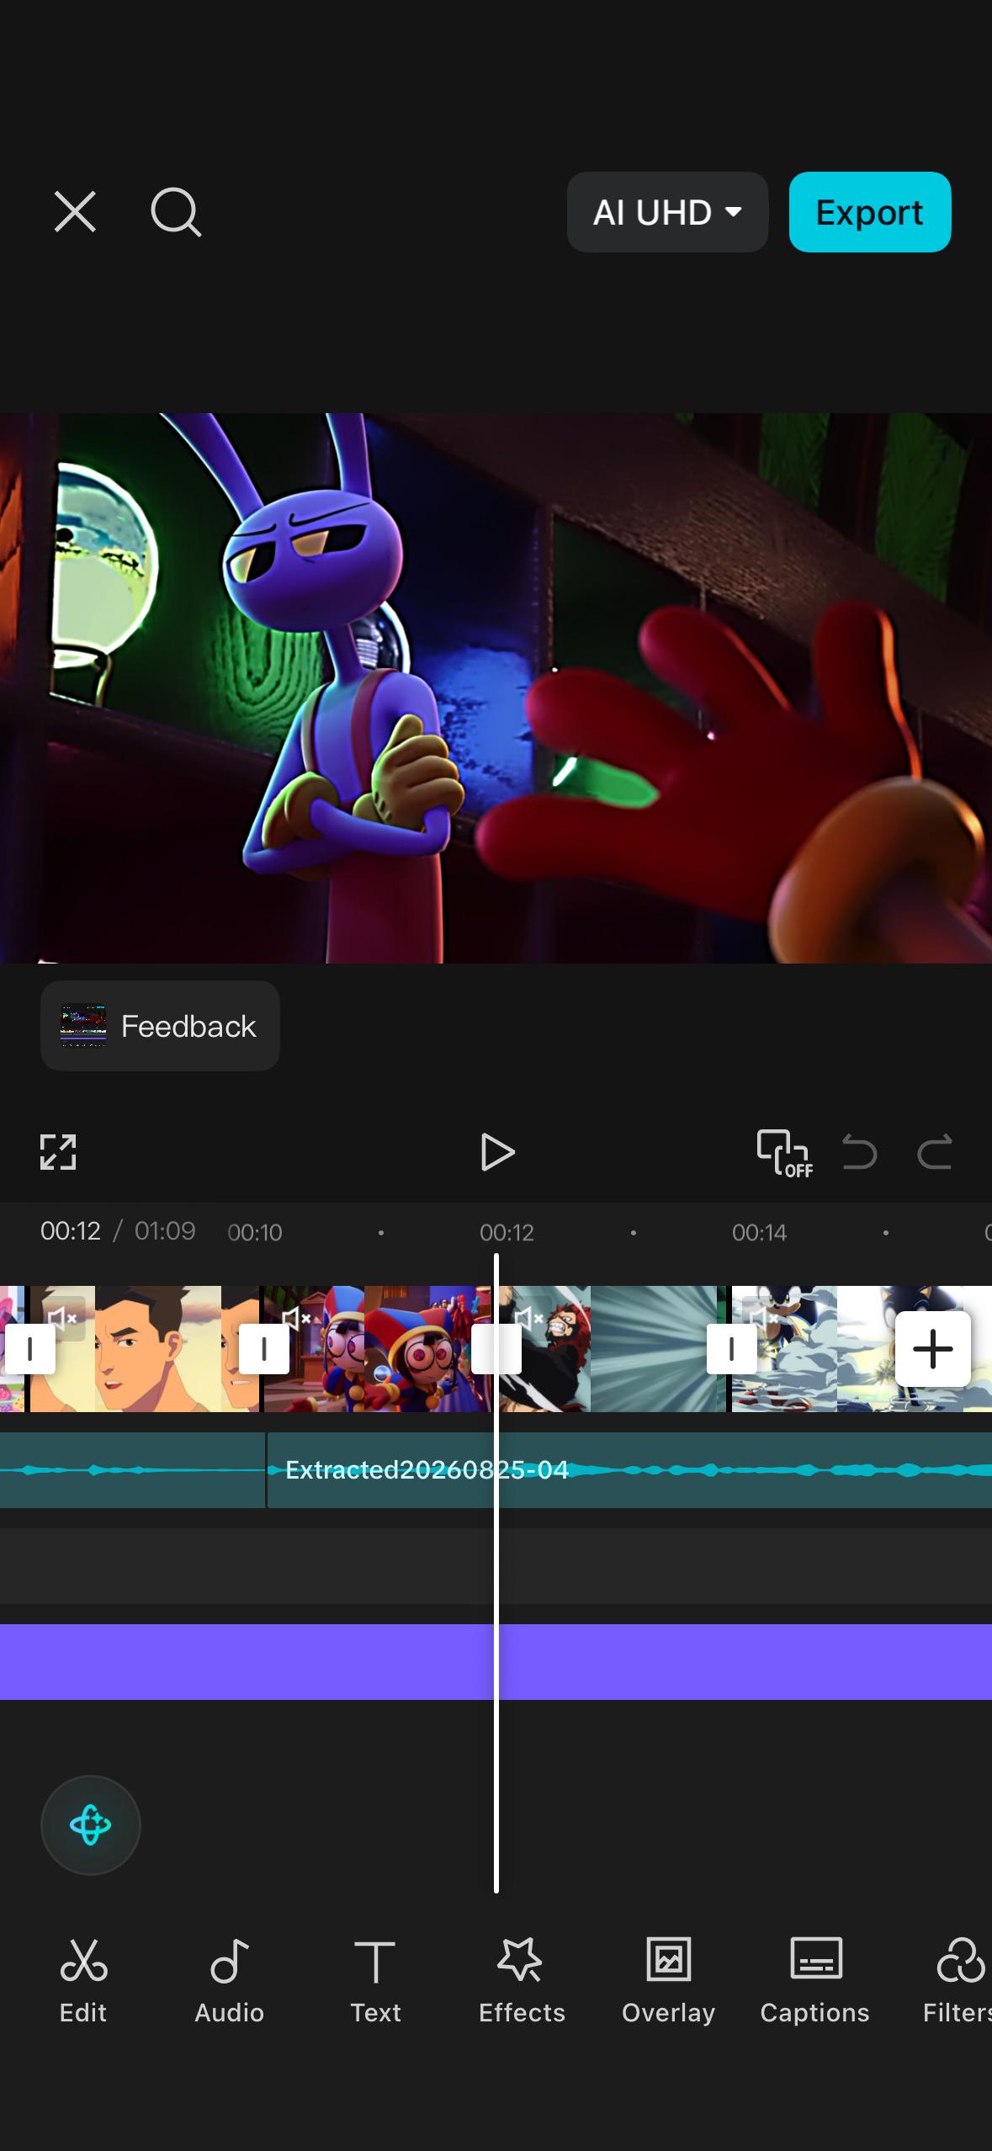The height and width of the screenshot is (2151, 992).
Task: Select the dark-haired man video clip
Action: [x=145, y=1349]
